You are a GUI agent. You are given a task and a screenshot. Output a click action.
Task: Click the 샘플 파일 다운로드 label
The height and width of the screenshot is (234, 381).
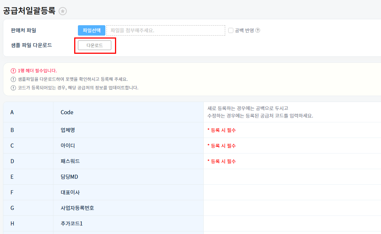[32, 45]
